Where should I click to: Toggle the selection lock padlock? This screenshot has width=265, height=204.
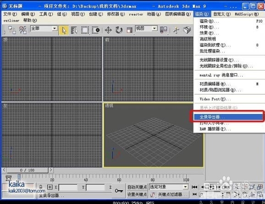[x=41, y=187]
